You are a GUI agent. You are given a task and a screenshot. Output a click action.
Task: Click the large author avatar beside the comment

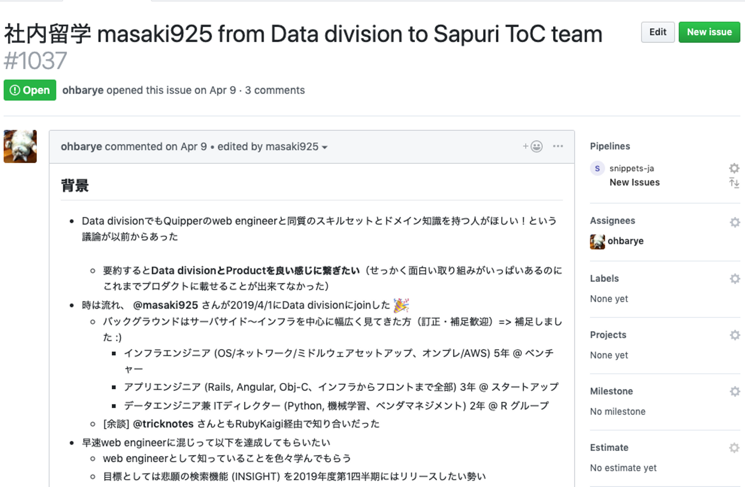pos(20,146)
